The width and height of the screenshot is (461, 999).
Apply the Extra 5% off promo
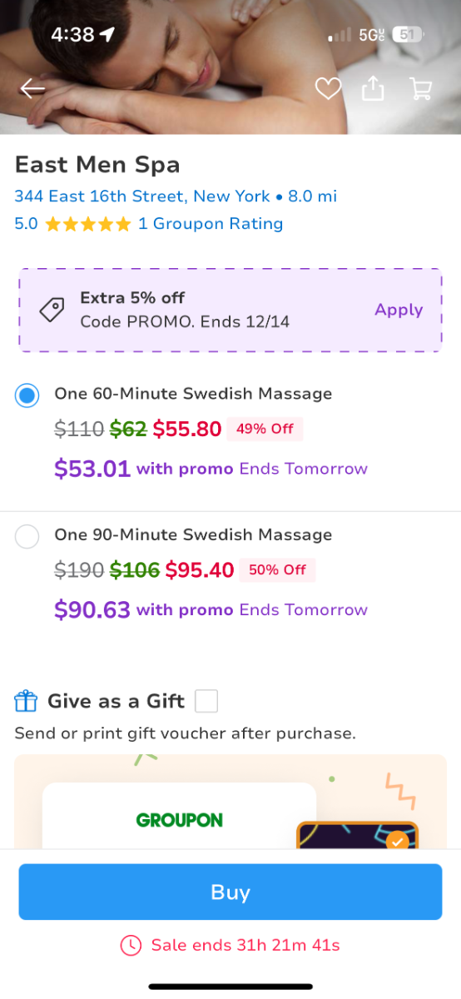[x=399, y=310]
